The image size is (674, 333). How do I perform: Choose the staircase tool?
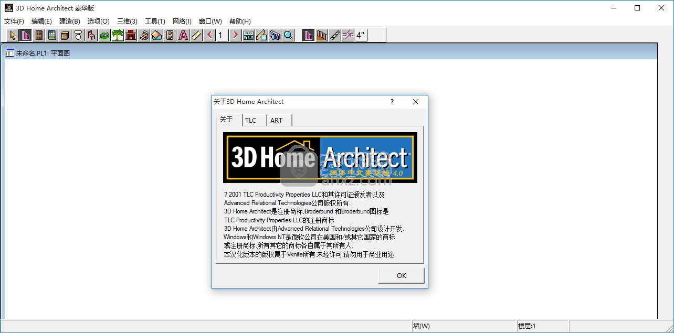pos(144,35)
